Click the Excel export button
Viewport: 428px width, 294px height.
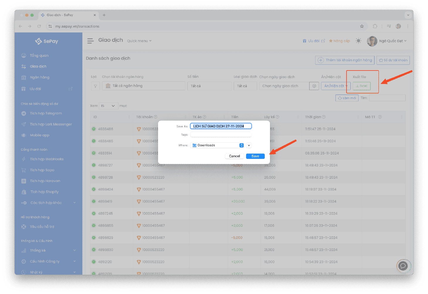362,86
